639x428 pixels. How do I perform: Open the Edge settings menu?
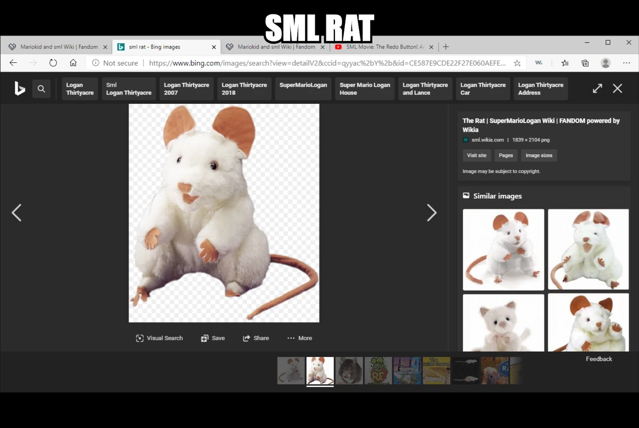click(627, 62)
